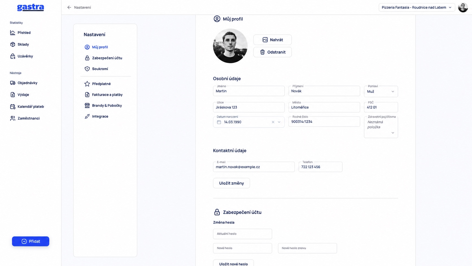Click the gastra logo

[x=30, y=7]
